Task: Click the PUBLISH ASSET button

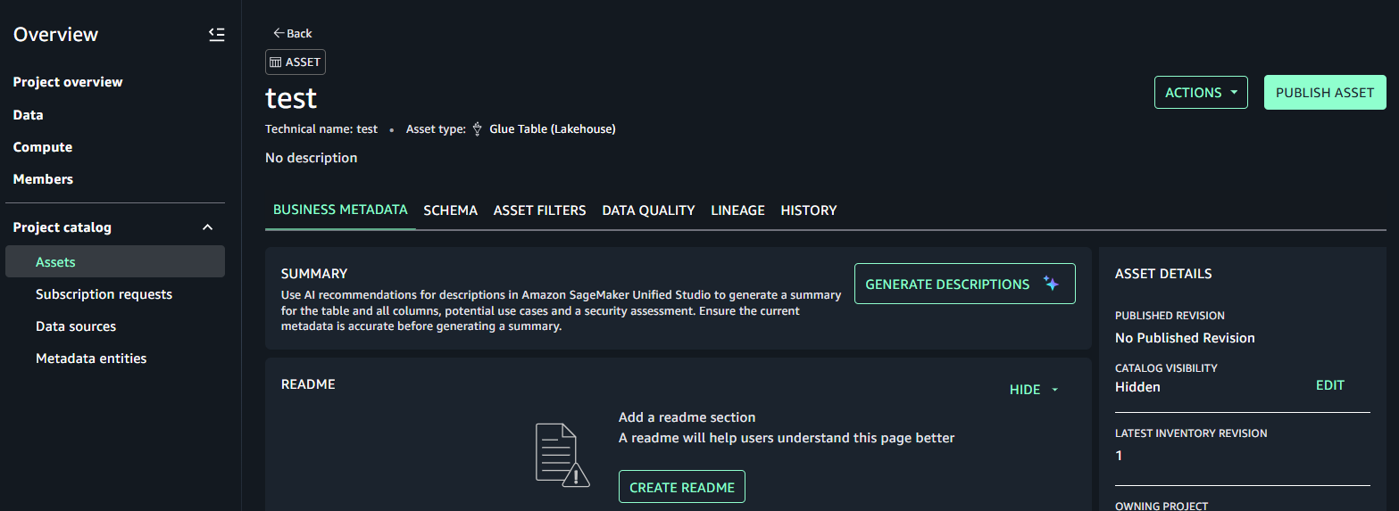Action: (x=1325, y=93)
